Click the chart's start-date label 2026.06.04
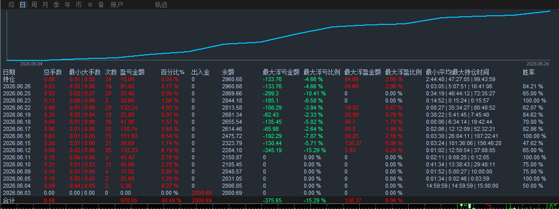Screen dimensions: 559x209 point(31,63)
